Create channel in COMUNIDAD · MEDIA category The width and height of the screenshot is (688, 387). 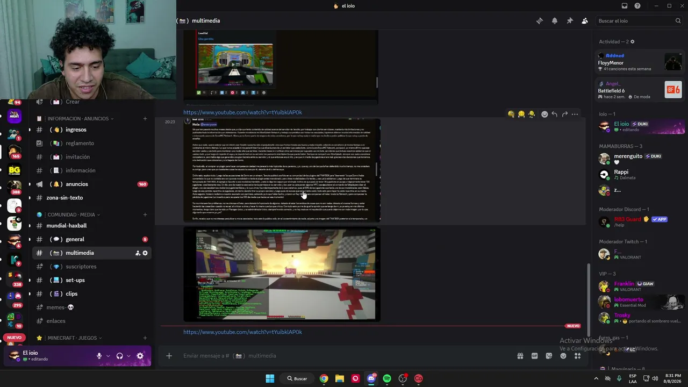145,215
